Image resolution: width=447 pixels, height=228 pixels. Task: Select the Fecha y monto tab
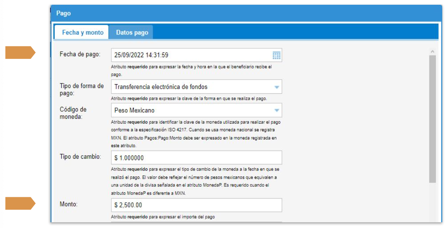click(83, 33)
